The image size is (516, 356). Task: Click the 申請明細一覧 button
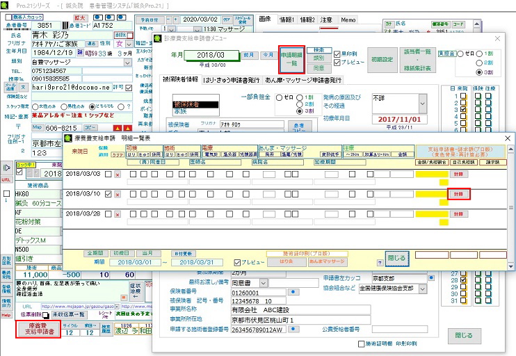(x=291, y=59)
